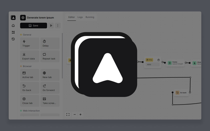Click the globe workflow icon
This screenshot has width=210, height=131.
point(23,18)
